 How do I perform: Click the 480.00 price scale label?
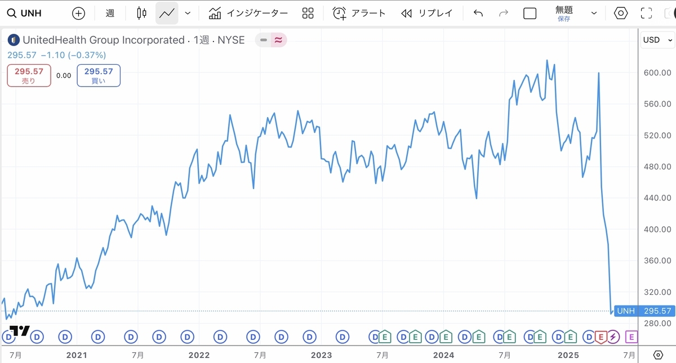pos(657,167)
